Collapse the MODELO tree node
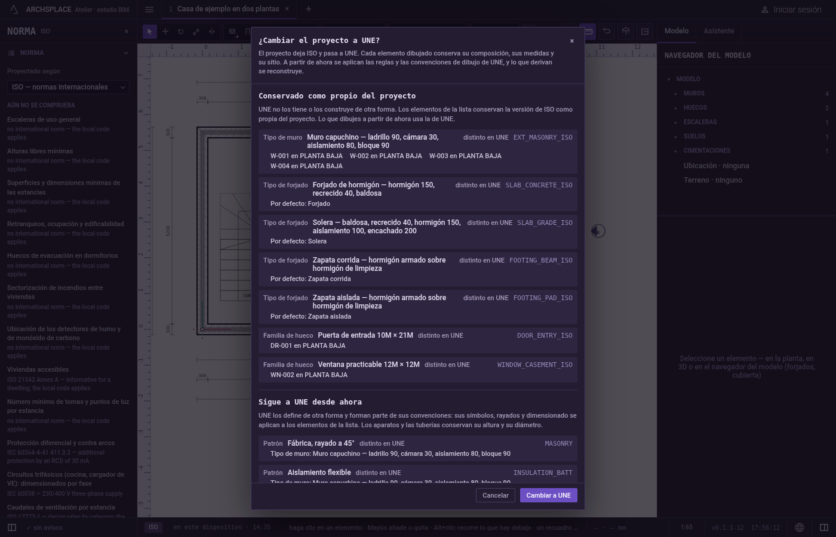Screen dimensions: 836x537 point(669,79)
